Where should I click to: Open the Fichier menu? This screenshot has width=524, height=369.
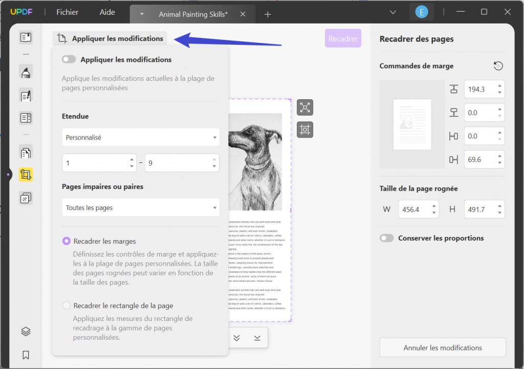tap(67, 12)
